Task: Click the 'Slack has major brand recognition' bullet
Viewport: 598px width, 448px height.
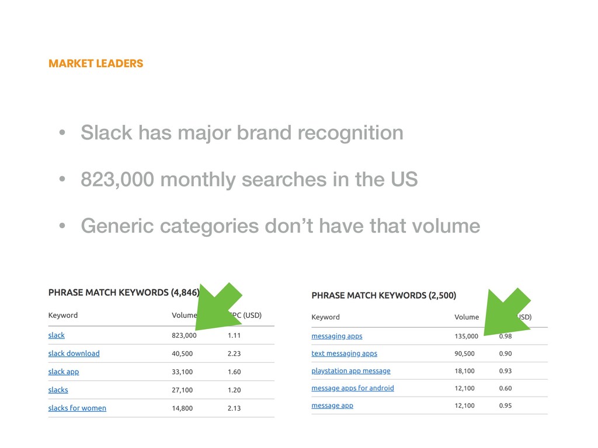Action: 242,132
